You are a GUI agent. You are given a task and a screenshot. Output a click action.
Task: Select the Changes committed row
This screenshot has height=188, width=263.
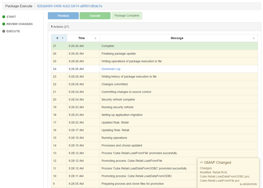(114, 84)
